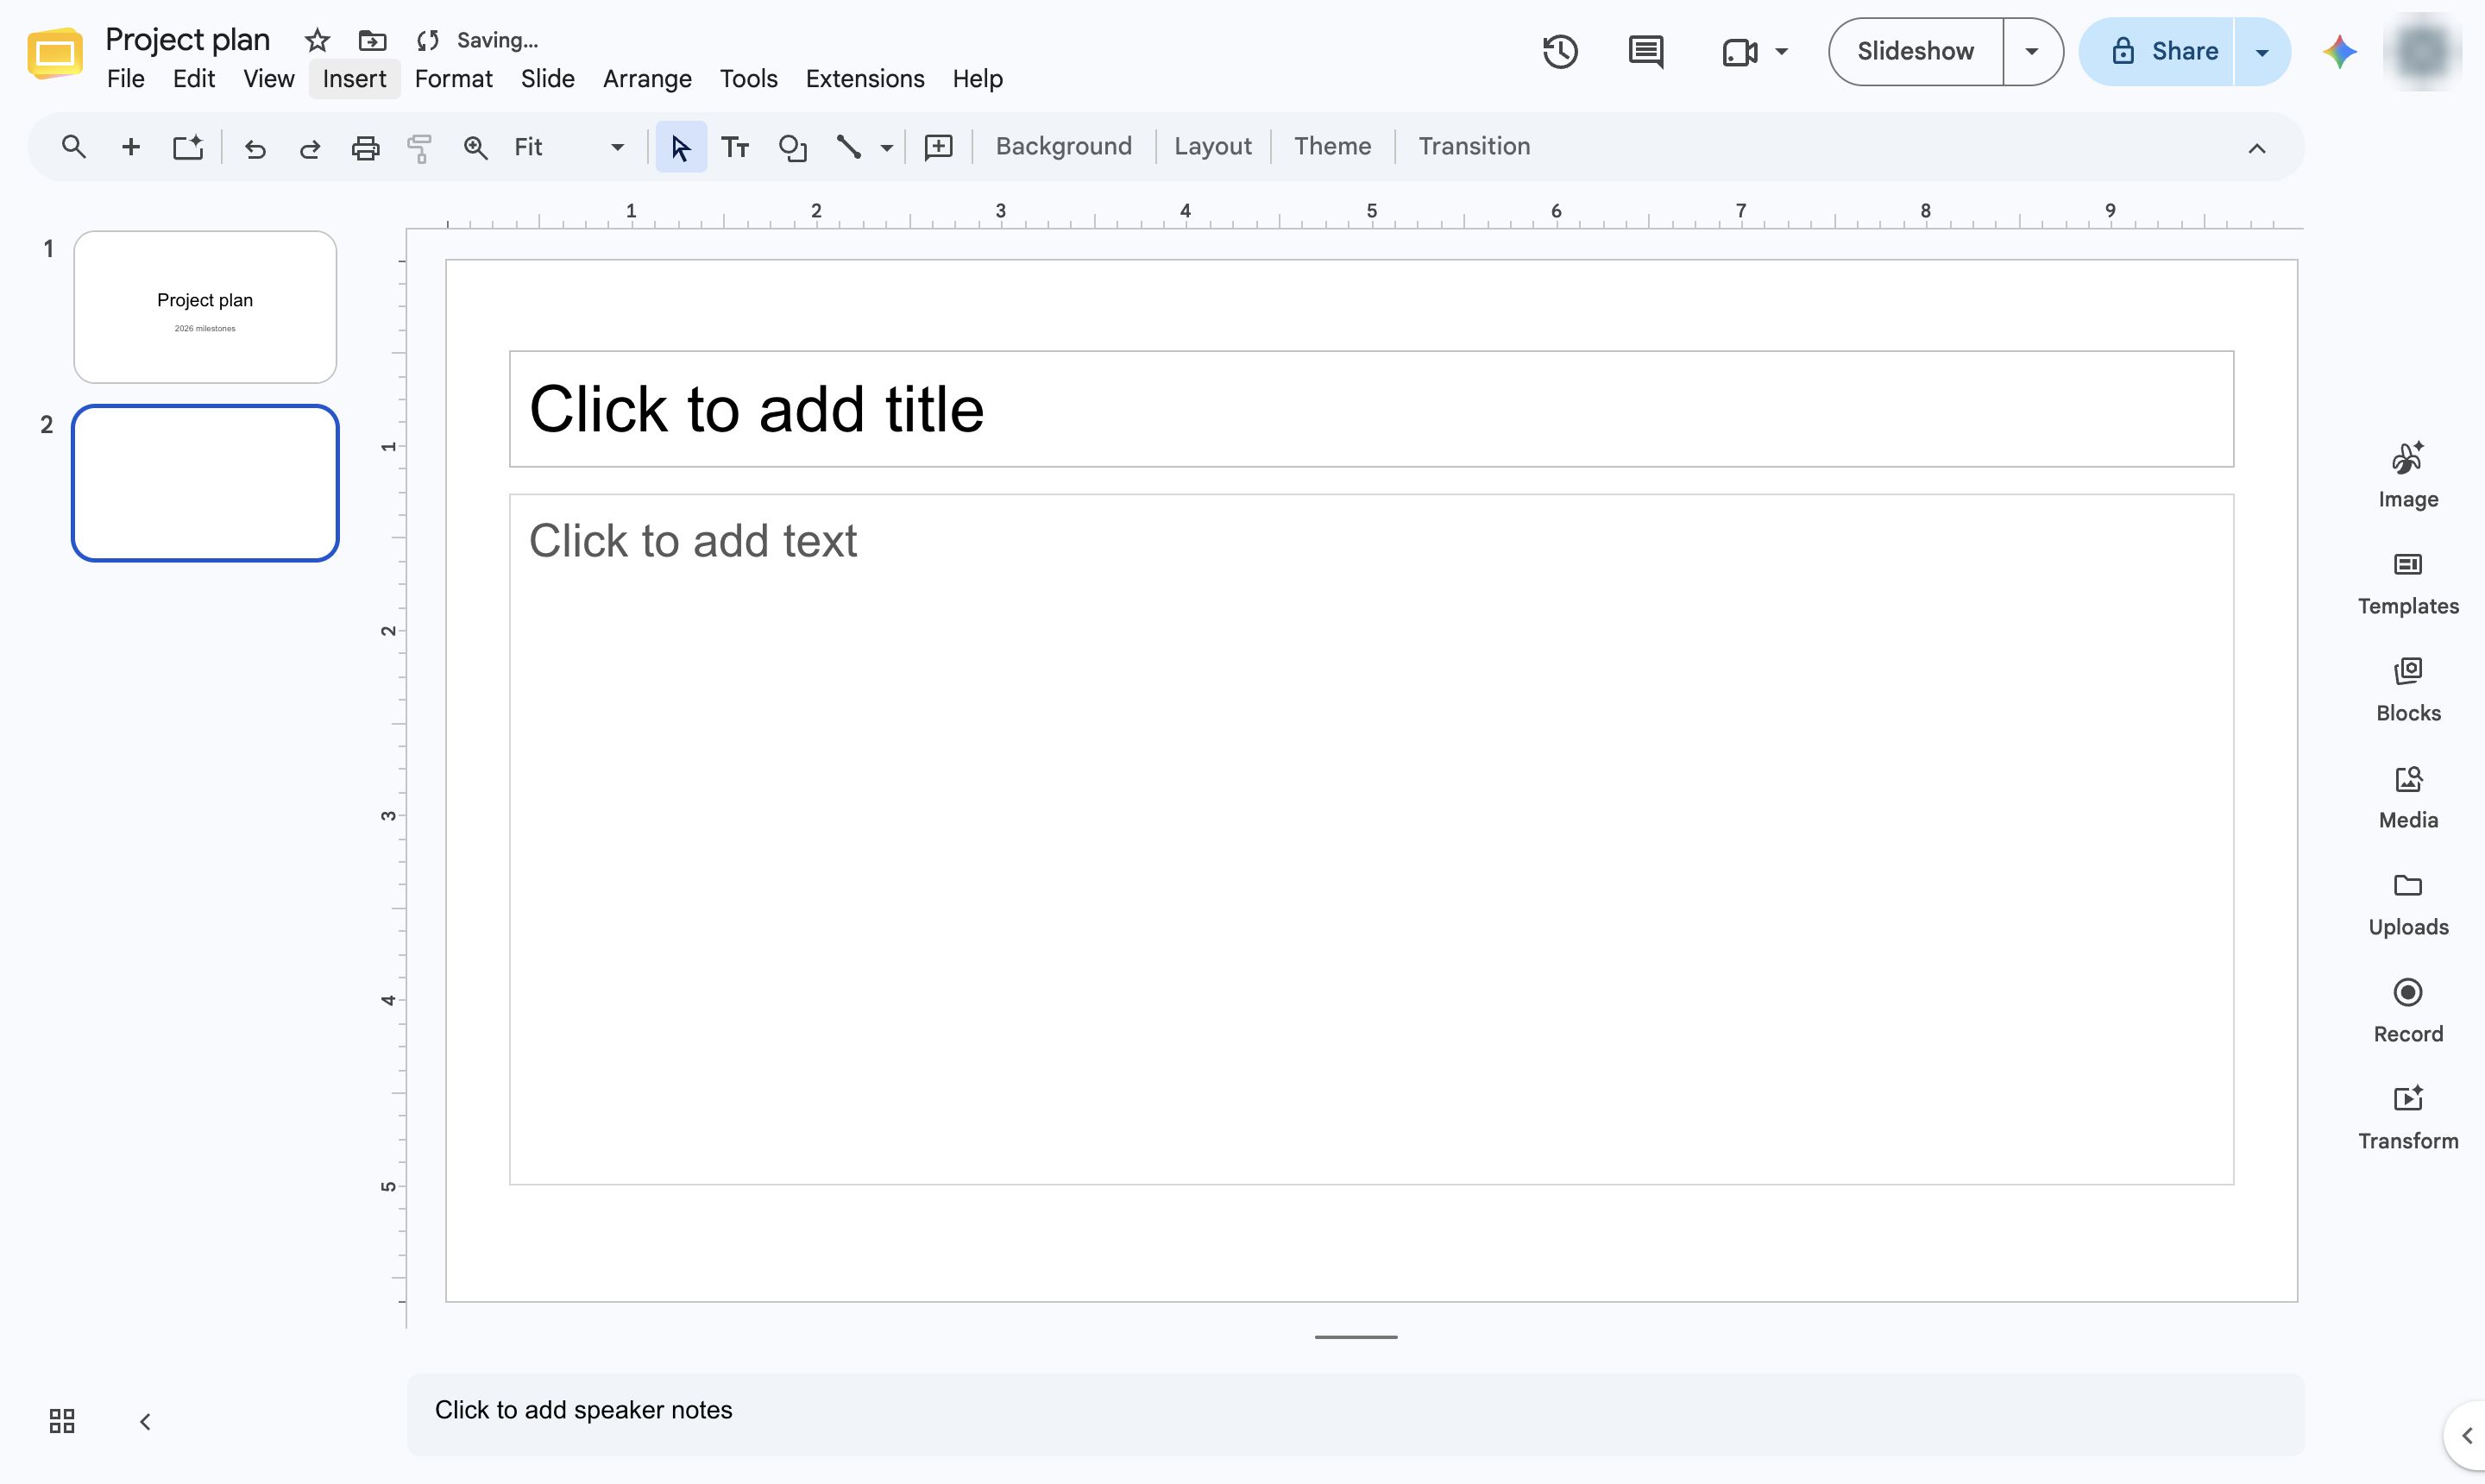This screenshot has width=2485, height=1484.
Task: Click into the speaker notes field
Action: (x=1355, y=1413)
